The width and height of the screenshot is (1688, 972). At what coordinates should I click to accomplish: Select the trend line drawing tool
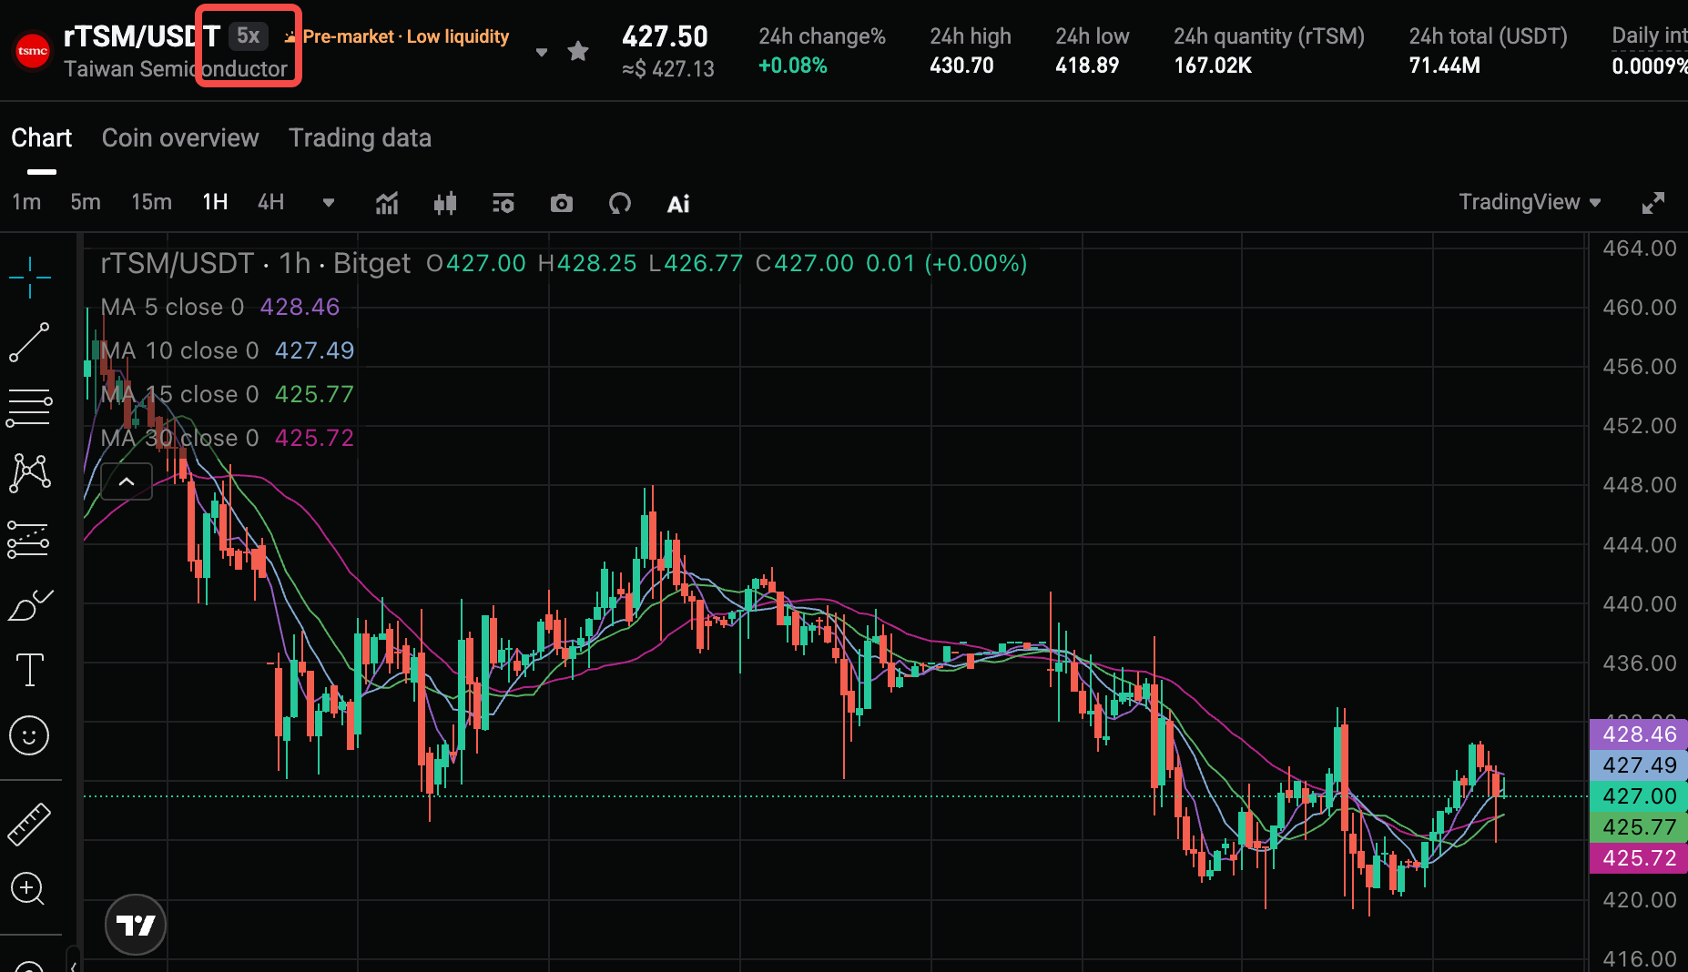(29, 342)
